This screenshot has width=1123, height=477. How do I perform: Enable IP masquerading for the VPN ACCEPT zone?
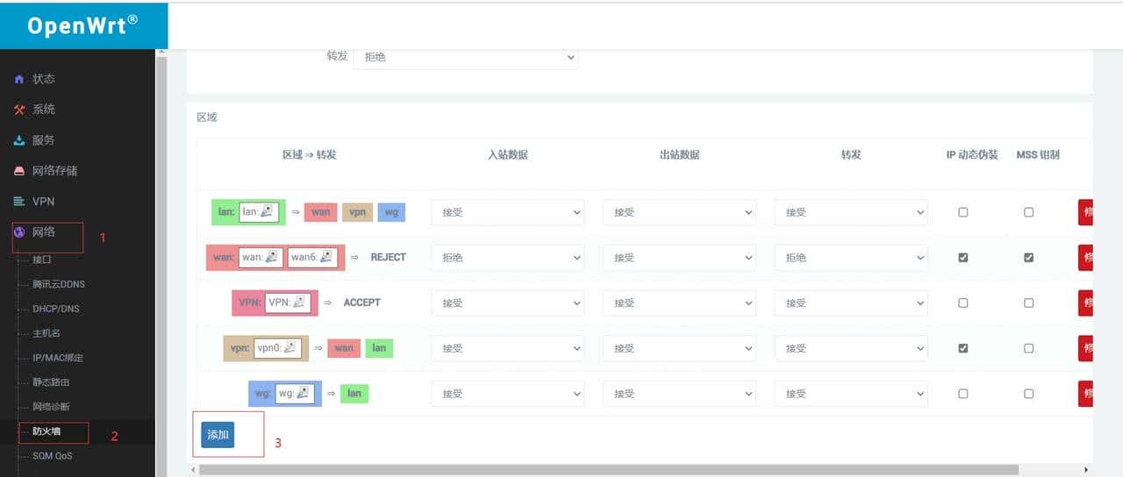pyautogui.click(x=963, y=303)
